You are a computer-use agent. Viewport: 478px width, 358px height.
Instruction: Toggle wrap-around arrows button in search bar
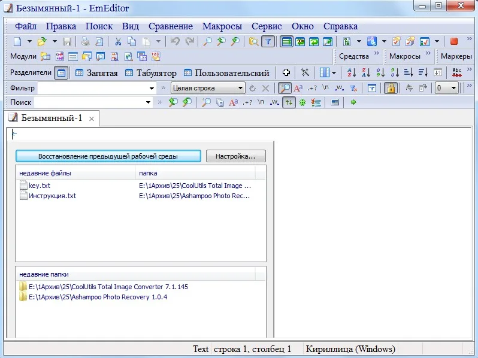[x=289, y=102]
